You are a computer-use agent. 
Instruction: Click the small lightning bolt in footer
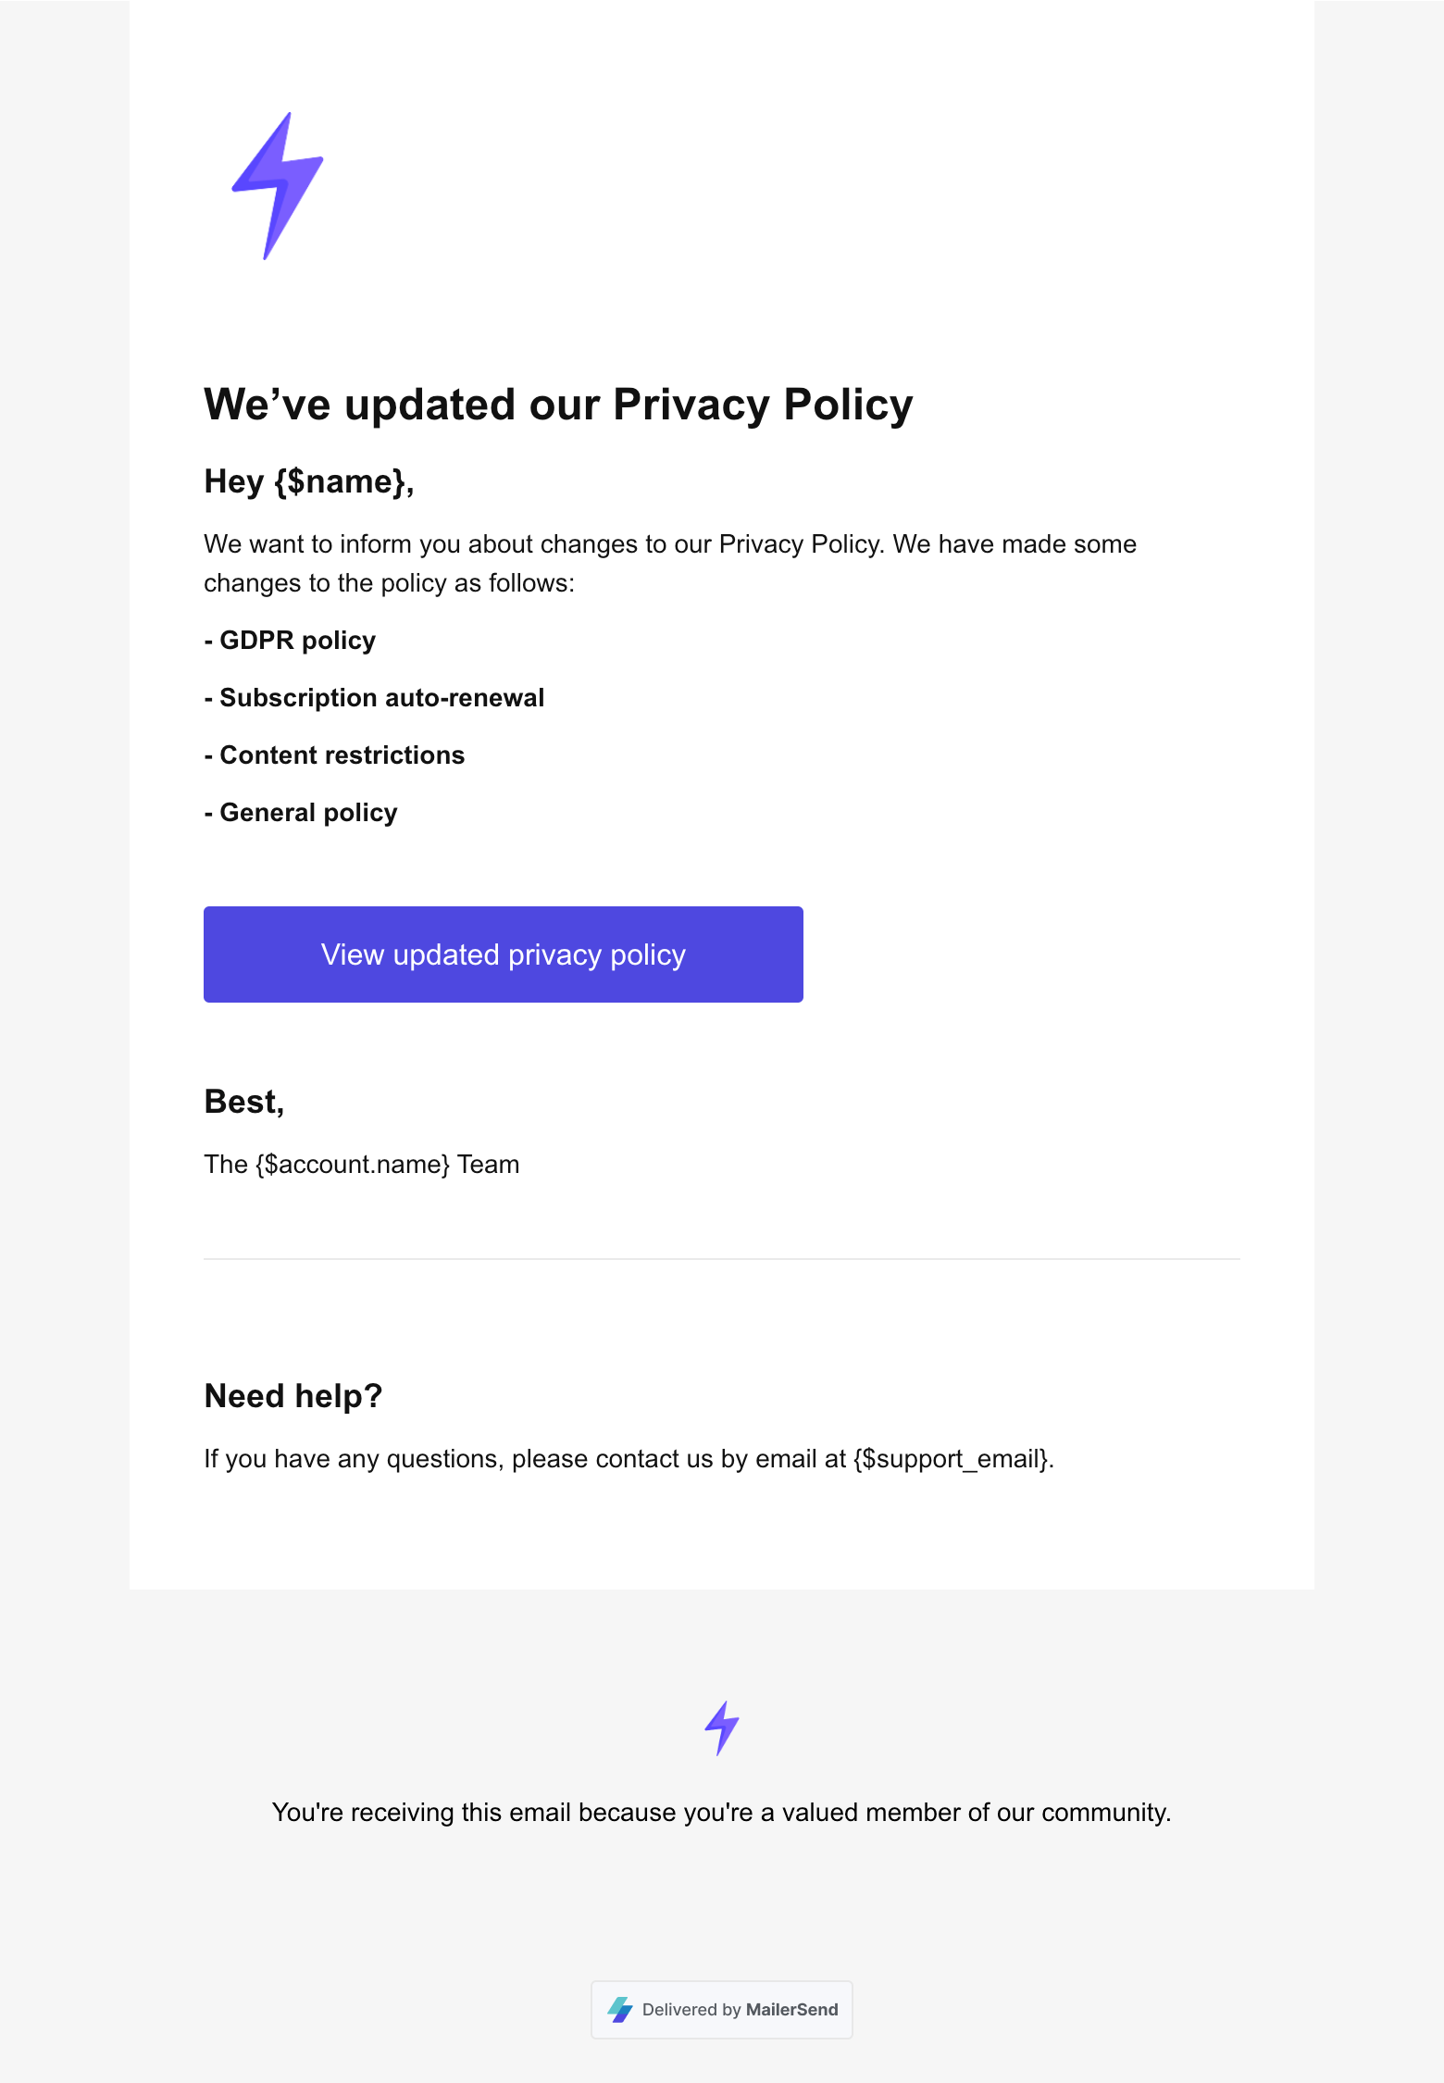point(722,1728)
